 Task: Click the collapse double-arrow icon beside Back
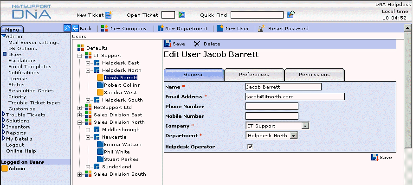coord(67,28)
